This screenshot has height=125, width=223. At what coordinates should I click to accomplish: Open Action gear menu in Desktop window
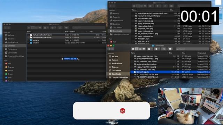point(53,28)
